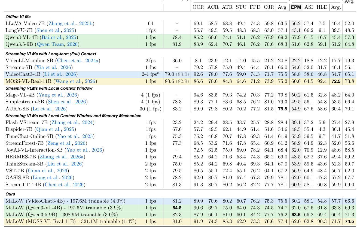Image resolution: width=360 pixels, height=229 pixels.
Task: Open the Xia et al., 2026 citation link
Action: coord(54,67)
